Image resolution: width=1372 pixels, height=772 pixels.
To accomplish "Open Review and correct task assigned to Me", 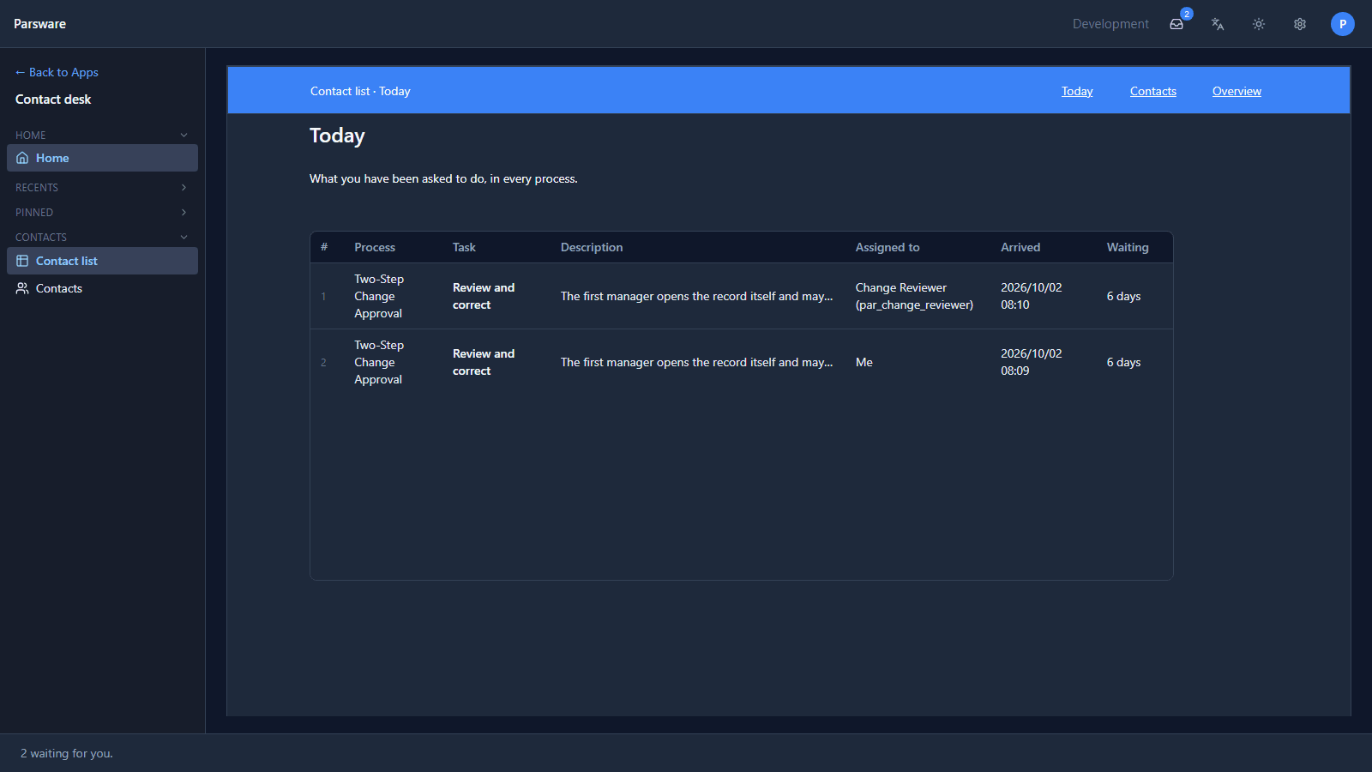I will [x=484, y=362].
